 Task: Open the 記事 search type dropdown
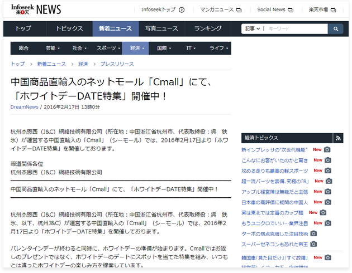pos(253,28)
